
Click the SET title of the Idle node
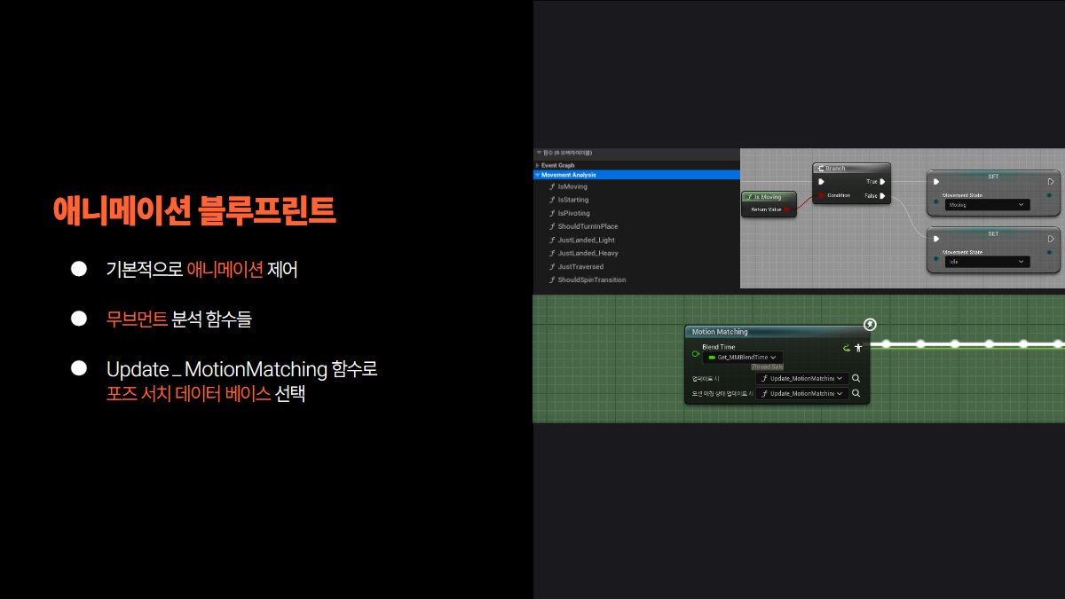[x=993, y=233]
